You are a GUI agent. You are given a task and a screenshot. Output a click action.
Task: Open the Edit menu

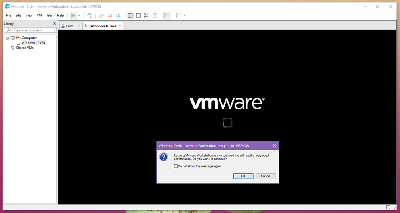coord(18,16)
